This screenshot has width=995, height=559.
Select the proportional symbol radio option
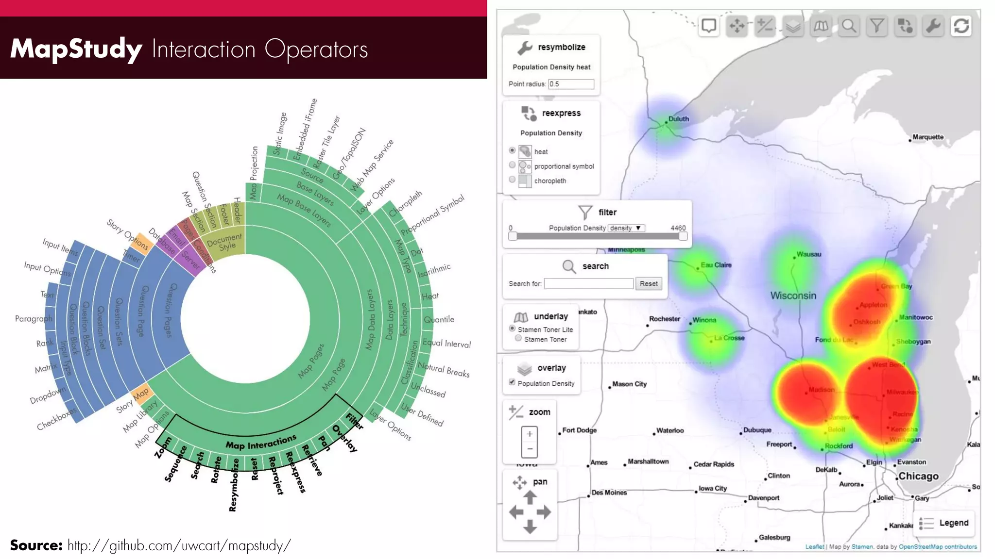pyautogui.click(x=512, y=165)
